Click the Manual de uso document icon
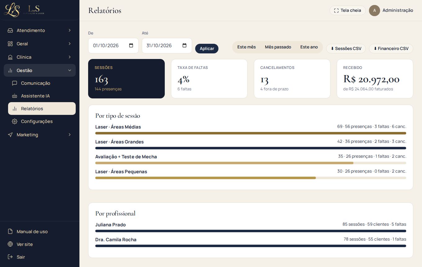The width and height of the screenshot is (422, 267). point(10,232)
